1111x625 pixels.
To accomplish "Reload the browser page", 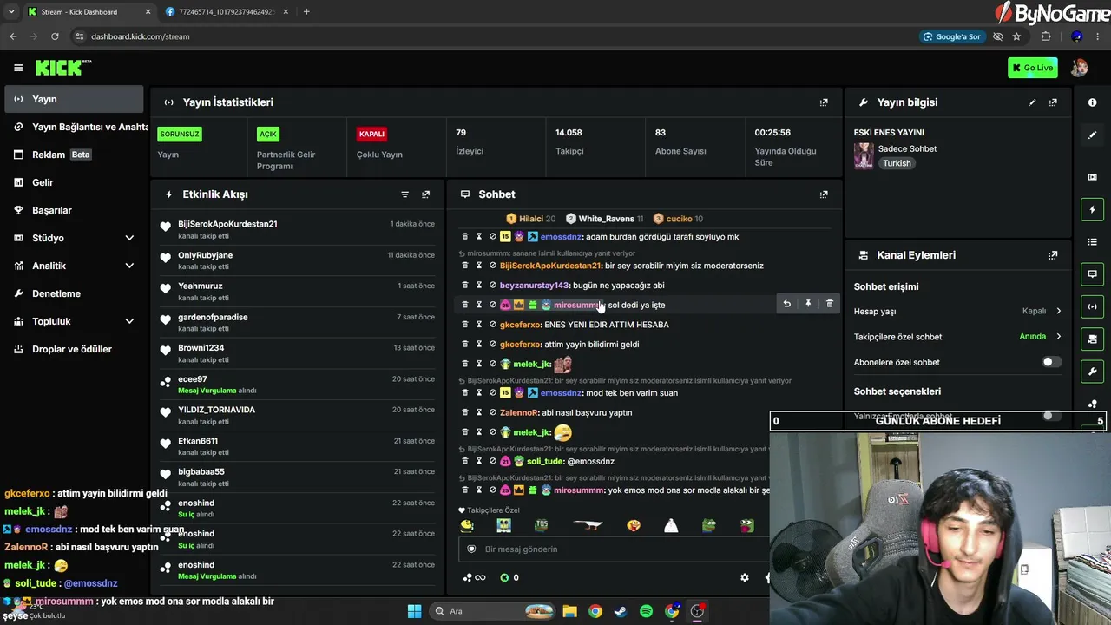I will pos(55,36).
